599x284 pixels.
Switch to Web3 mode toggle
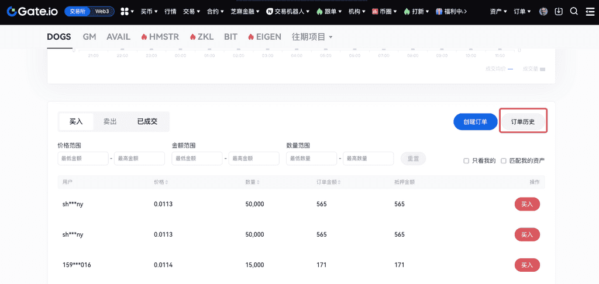(102, 11)
